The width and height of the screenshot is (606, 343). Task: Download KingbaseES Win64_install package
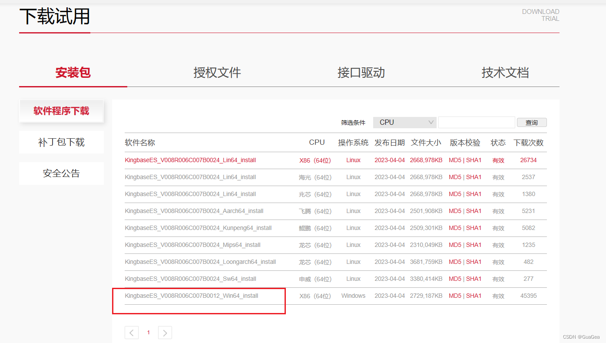[192, 296]
